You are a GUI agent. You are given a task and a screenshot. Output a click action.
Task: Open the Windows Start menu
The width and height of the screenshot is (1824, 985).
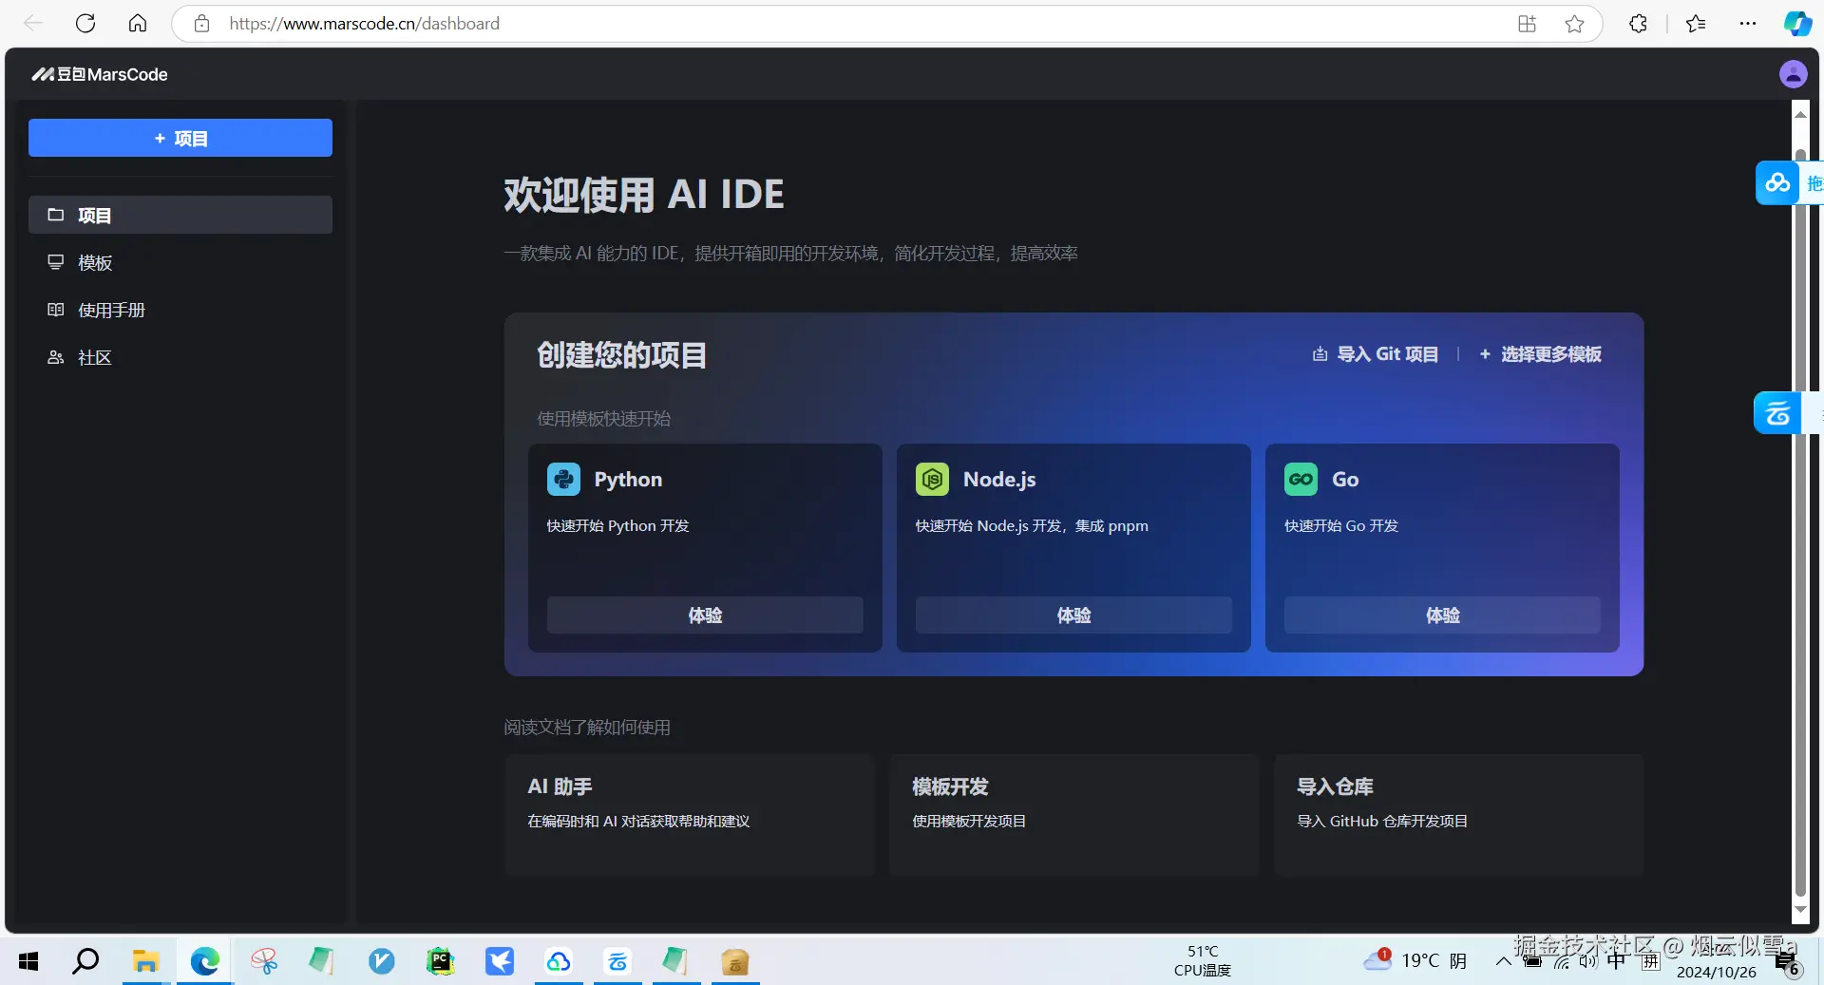28,961
